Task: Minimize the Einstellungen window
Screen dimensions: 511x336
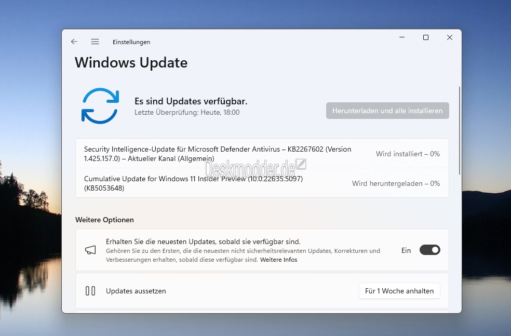Action: click(402, 37)
